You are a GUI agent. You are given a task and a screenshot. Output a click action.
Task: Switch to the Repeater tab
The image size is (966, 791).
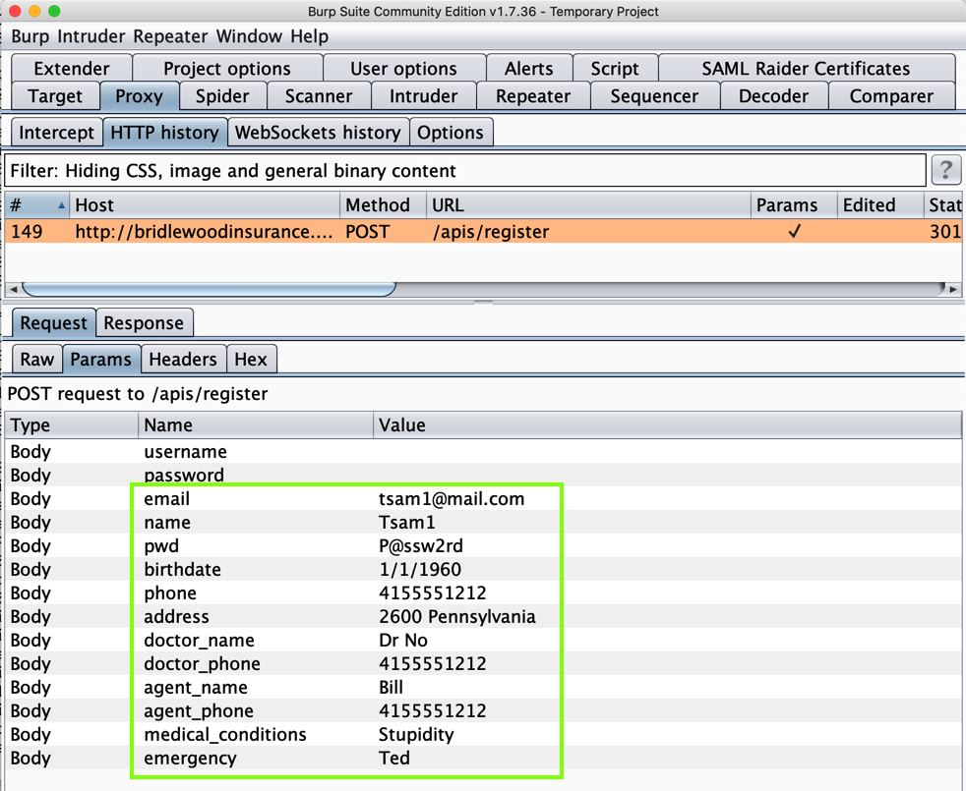tap(532, 96)
